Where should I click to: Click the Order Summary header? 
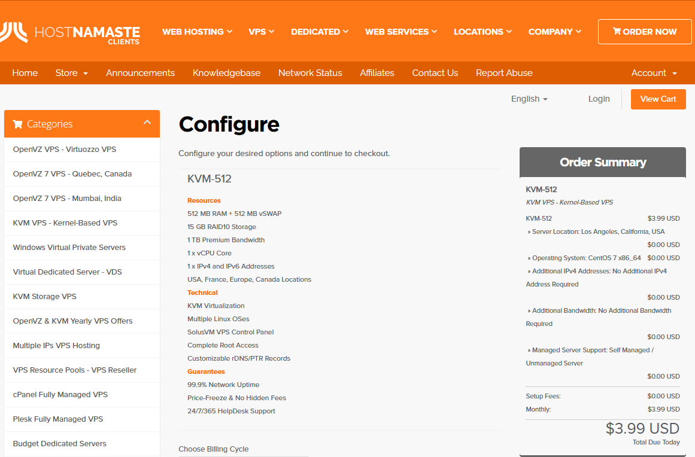602,163
